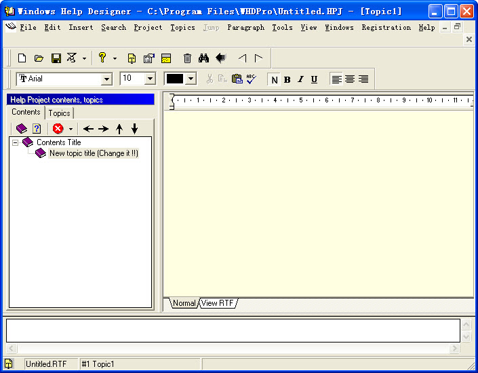Screen dimensions: 478x373
Task: Go to next topic triangle icon
Action: (258, 58)
